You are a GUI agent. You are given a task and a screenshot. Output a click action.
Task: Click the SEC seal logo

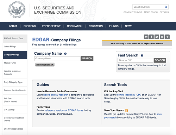click(x=17, y=10)
